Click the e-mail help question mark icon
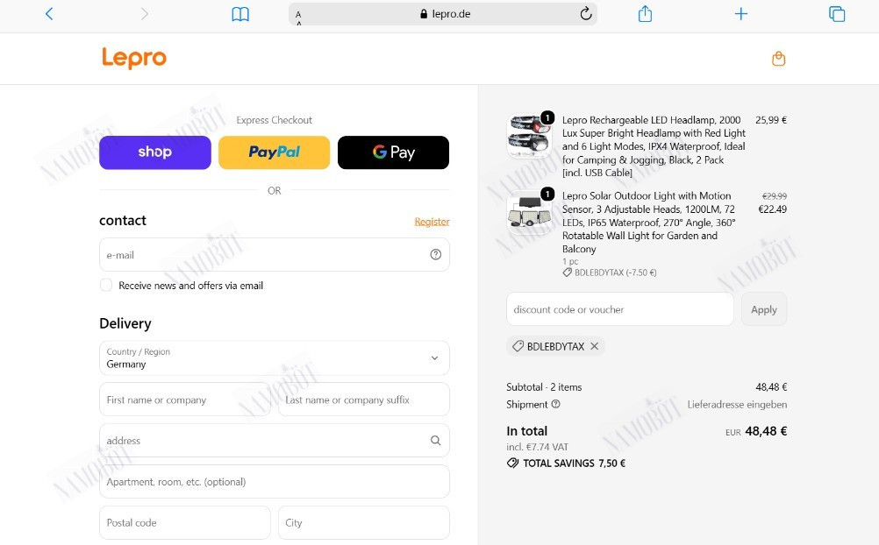Screen dimensions: 879x545 pos(436,254)
